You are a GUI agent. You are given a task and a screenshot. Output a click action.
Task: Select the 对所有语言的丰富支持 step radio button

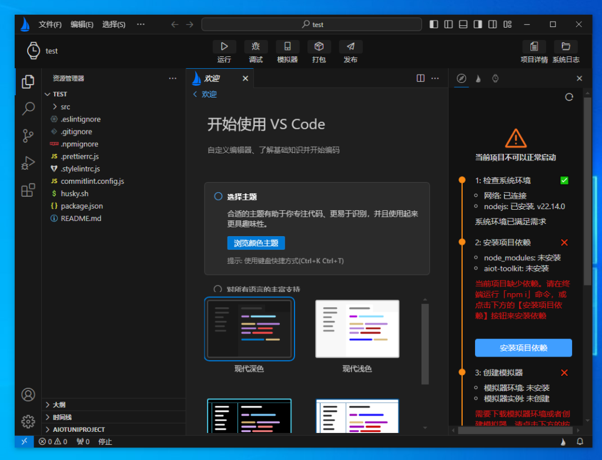coord(218,289)
